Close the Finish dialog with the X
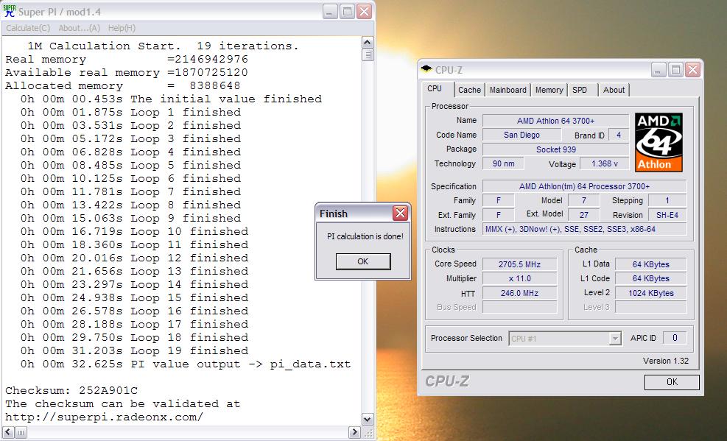This screenshot has width=727, height=441. tap(400, 213)
